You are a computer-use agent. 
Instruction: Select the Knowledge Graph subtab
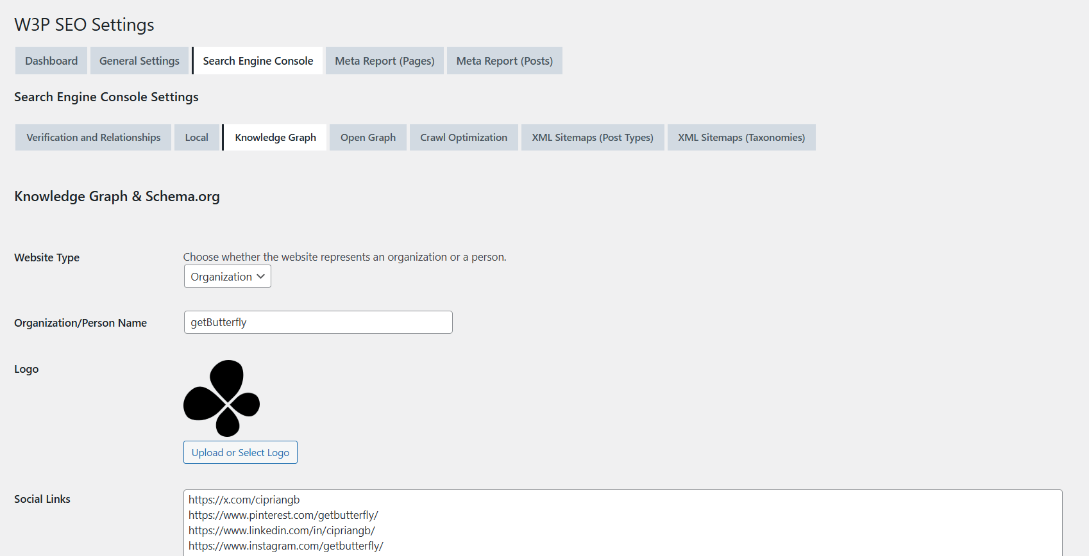coord(275,138)
